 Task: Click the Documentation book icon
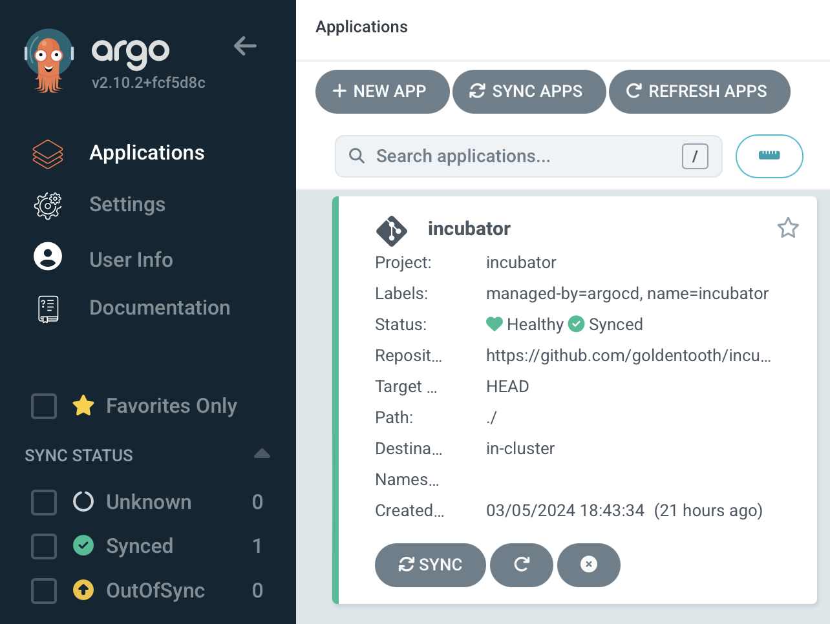pos(48,309)
